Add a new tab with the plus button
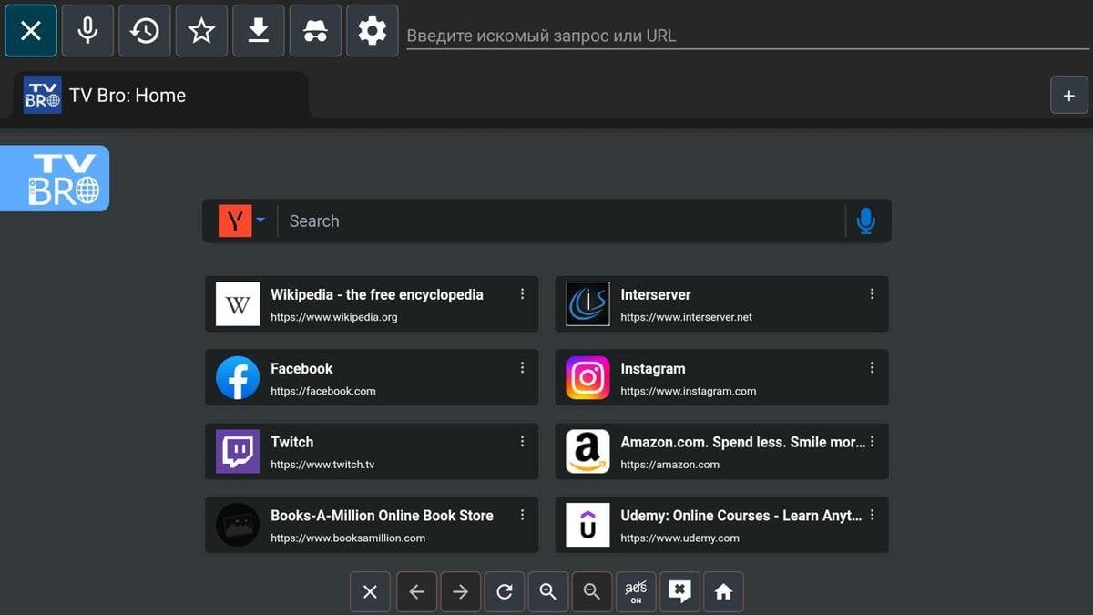The width and height of the screenshot is (1093, 615). pos(1069,95)
